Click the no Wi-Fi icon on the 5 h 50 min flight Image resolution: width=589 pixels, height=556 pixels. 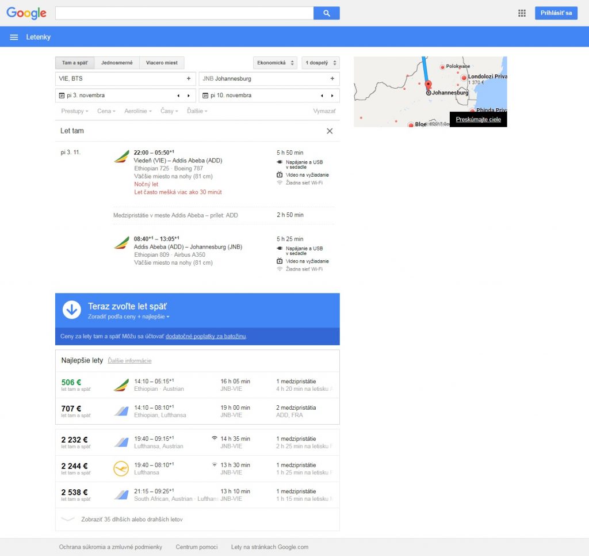(x=280, y=182)
